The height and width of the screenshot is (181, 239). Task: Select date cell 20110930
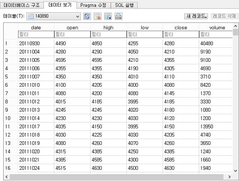pyautogui.click(x=36, y=43)
